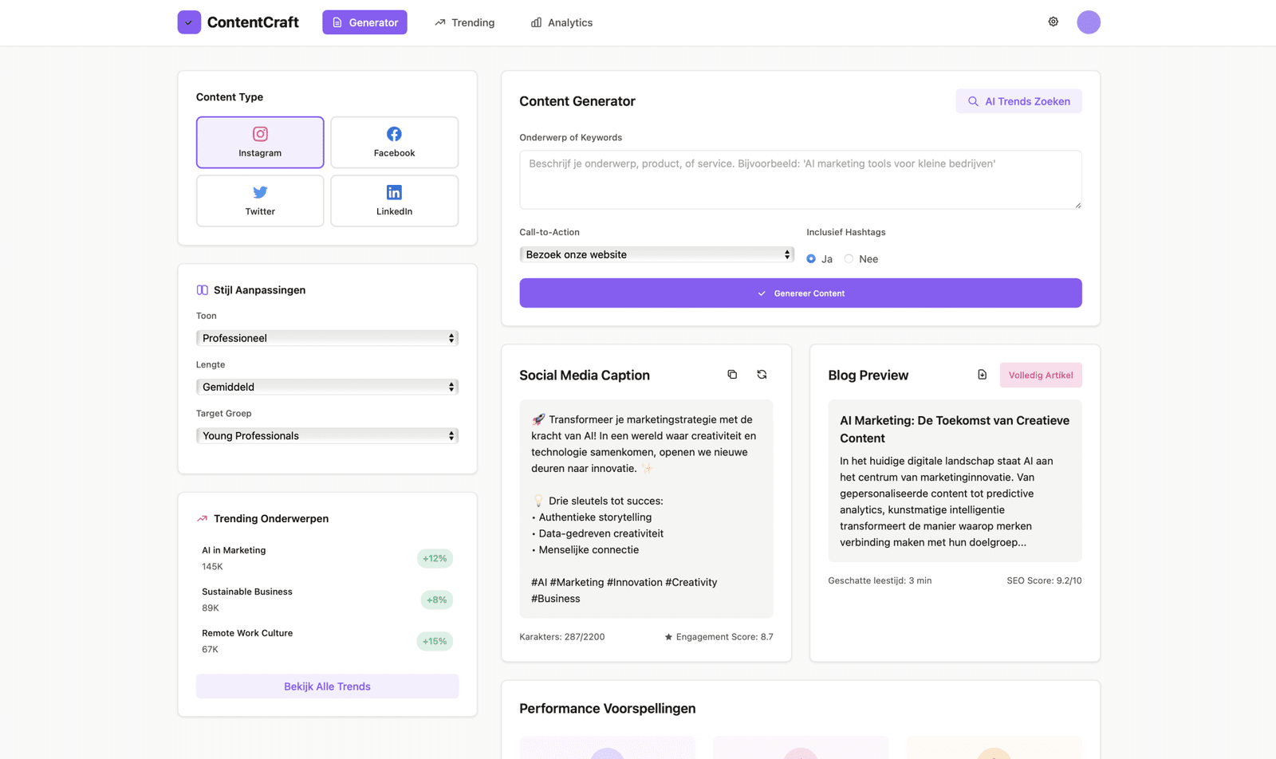Regenerate caption with the refresh icon
Viewport: 1276px width, 759px height.
point(762,375)
